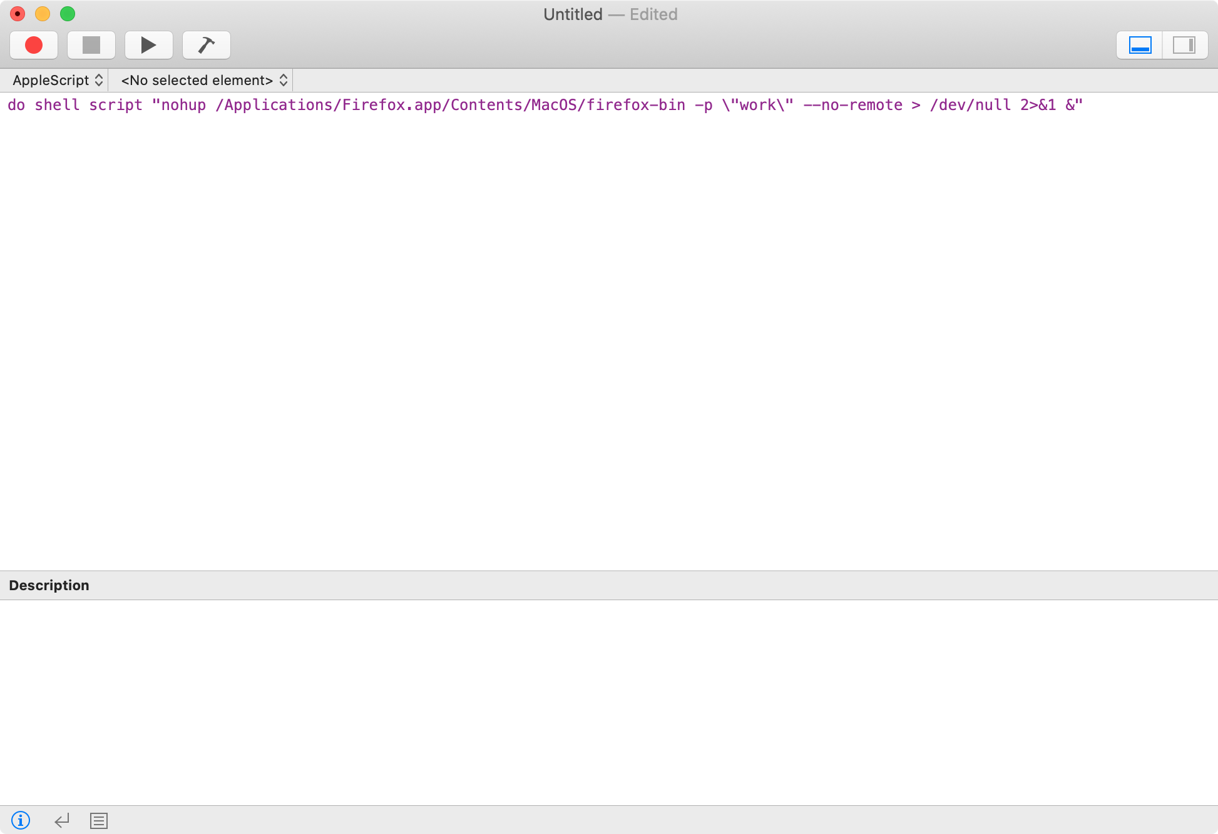Minimize the window with the yellow button

[43, 14]
